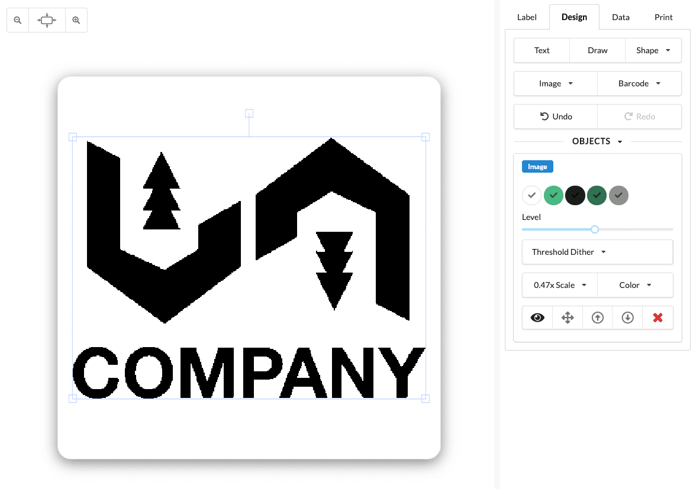
Task: Open the 0.47x Scale dropdown
Action: point(559,285)
